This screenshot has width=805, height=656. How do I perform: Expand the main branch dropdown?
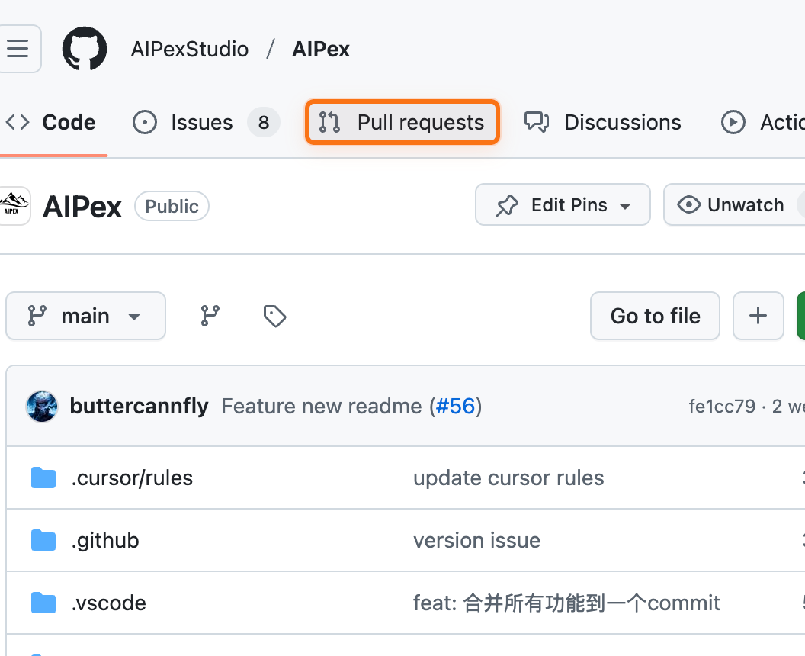(x=85, y=316)
